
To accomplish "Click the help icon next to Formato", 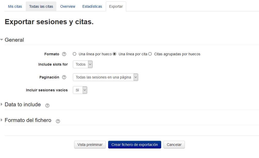I will [64, 54].
